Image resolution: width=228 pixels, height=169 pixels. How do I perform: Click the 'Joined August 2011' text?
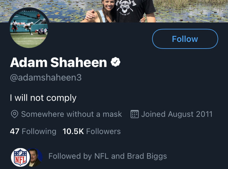[177, 114]
